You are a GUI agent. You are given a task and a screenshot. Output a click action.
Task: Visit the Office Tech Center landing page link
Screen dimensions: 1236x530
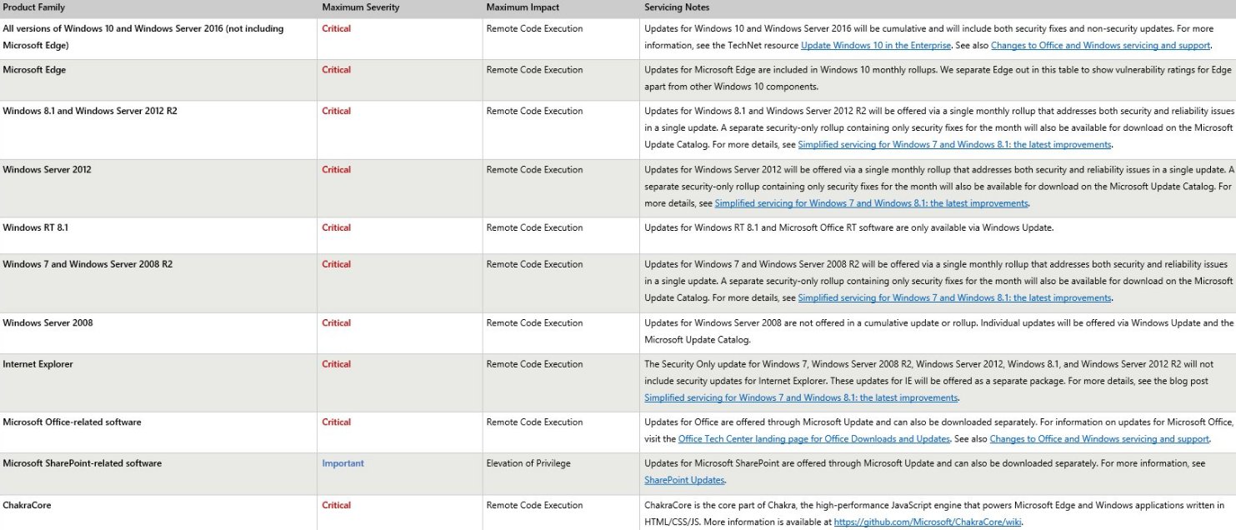point(813,439)
